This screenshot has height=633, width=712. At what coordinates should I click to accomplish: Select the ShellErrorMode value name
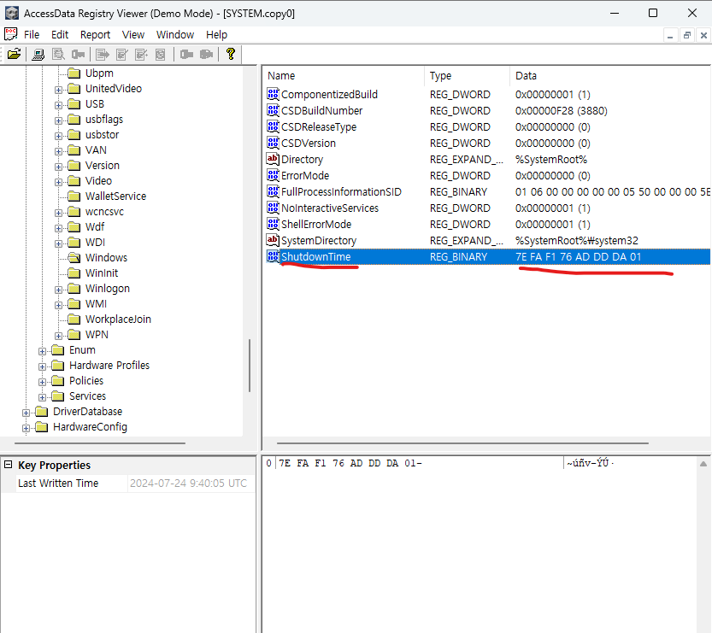(x=316, y=224)
